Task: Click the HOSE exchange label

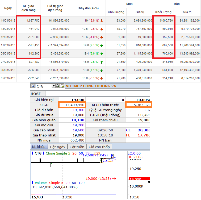Action: [x=36, y=94]
